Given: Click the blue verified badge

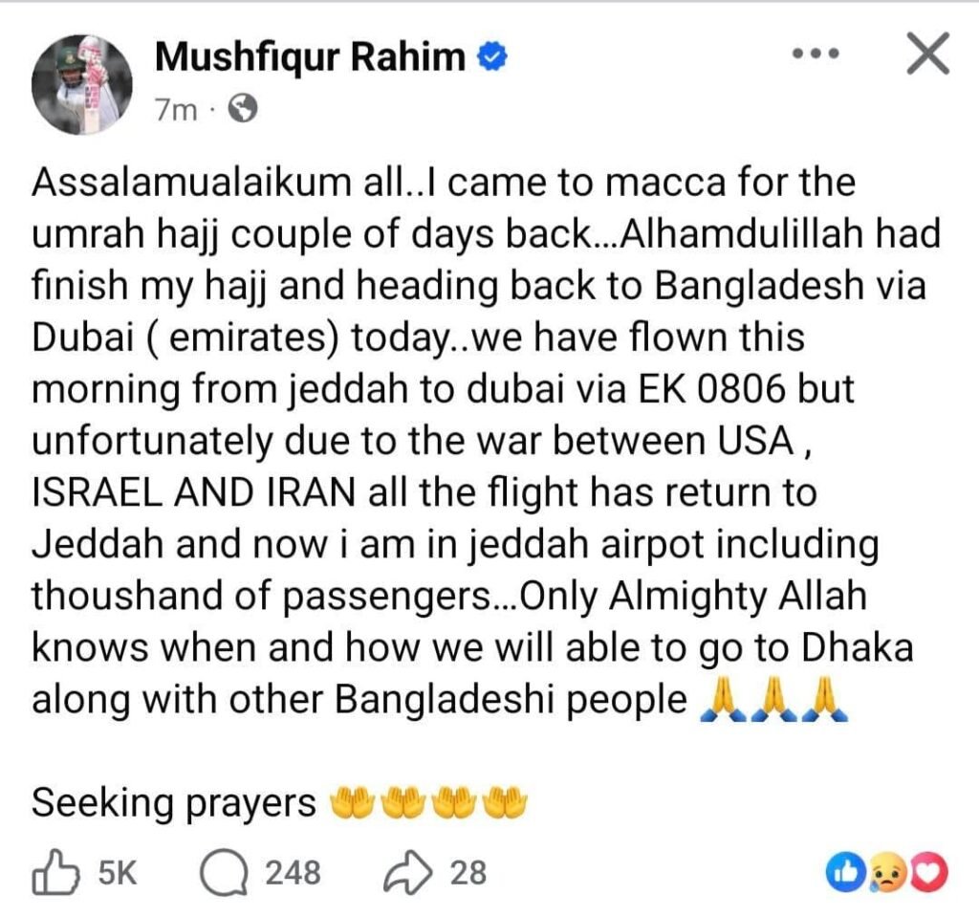Looking at the screenshot, I should pyautogui.click(x=491, y=59).
